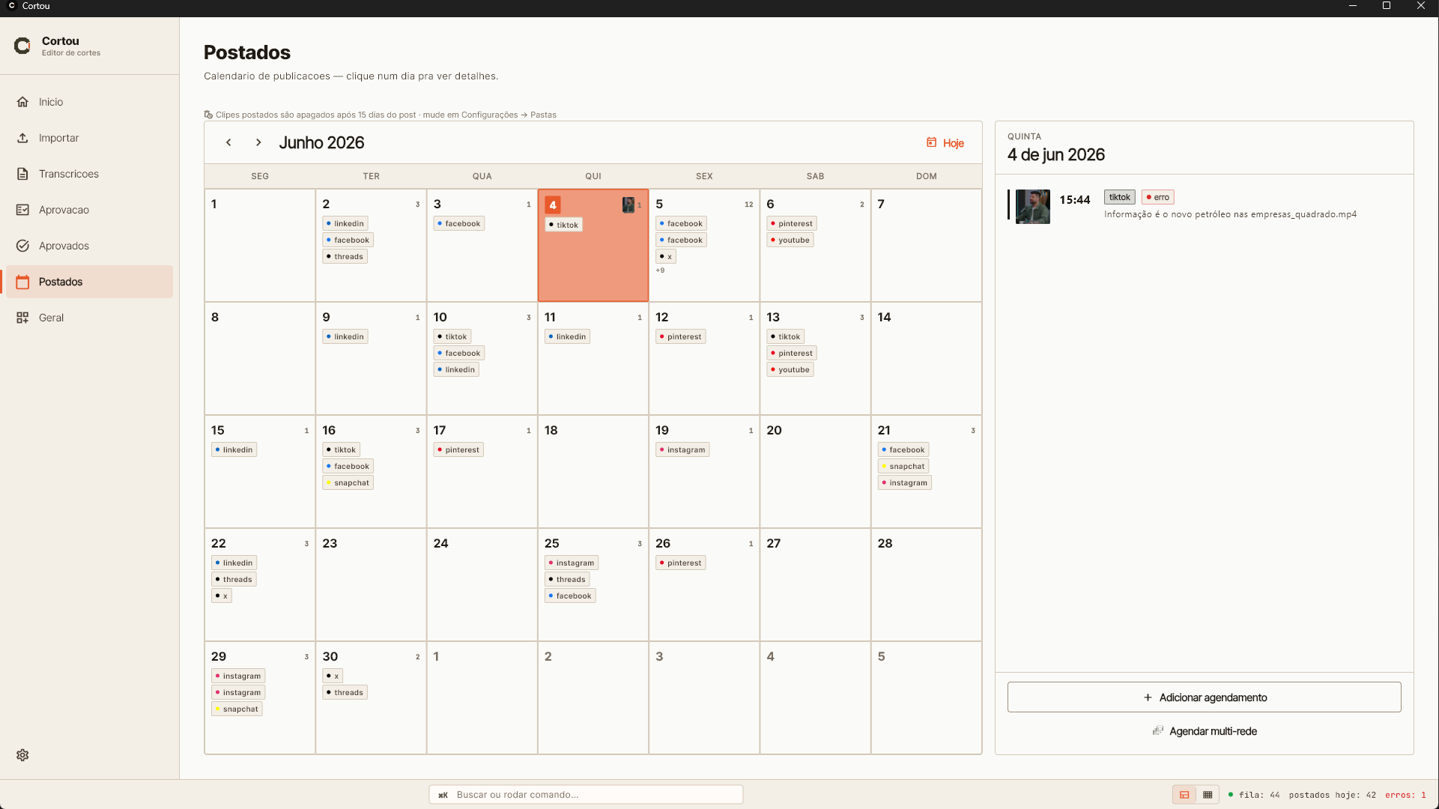Viewport: 1439px width, 809px height.
Task: Focus the Buscar ou rodar comando field
Action: point(586,795)
